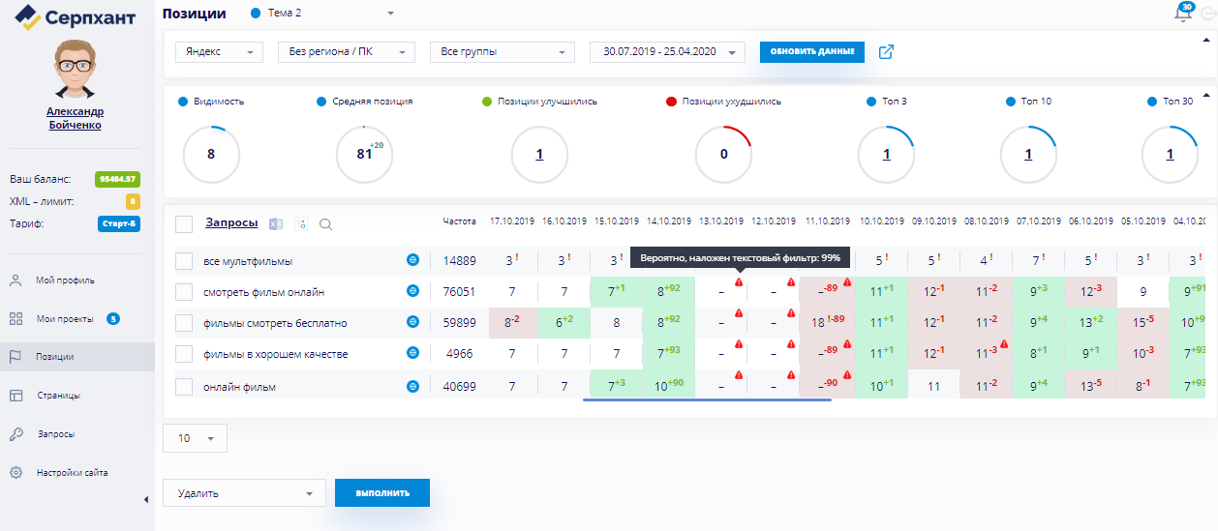Click the globe icon for 'все мультфильмы'
Screen dimensions: 1218x531
(x=412, y=260)
